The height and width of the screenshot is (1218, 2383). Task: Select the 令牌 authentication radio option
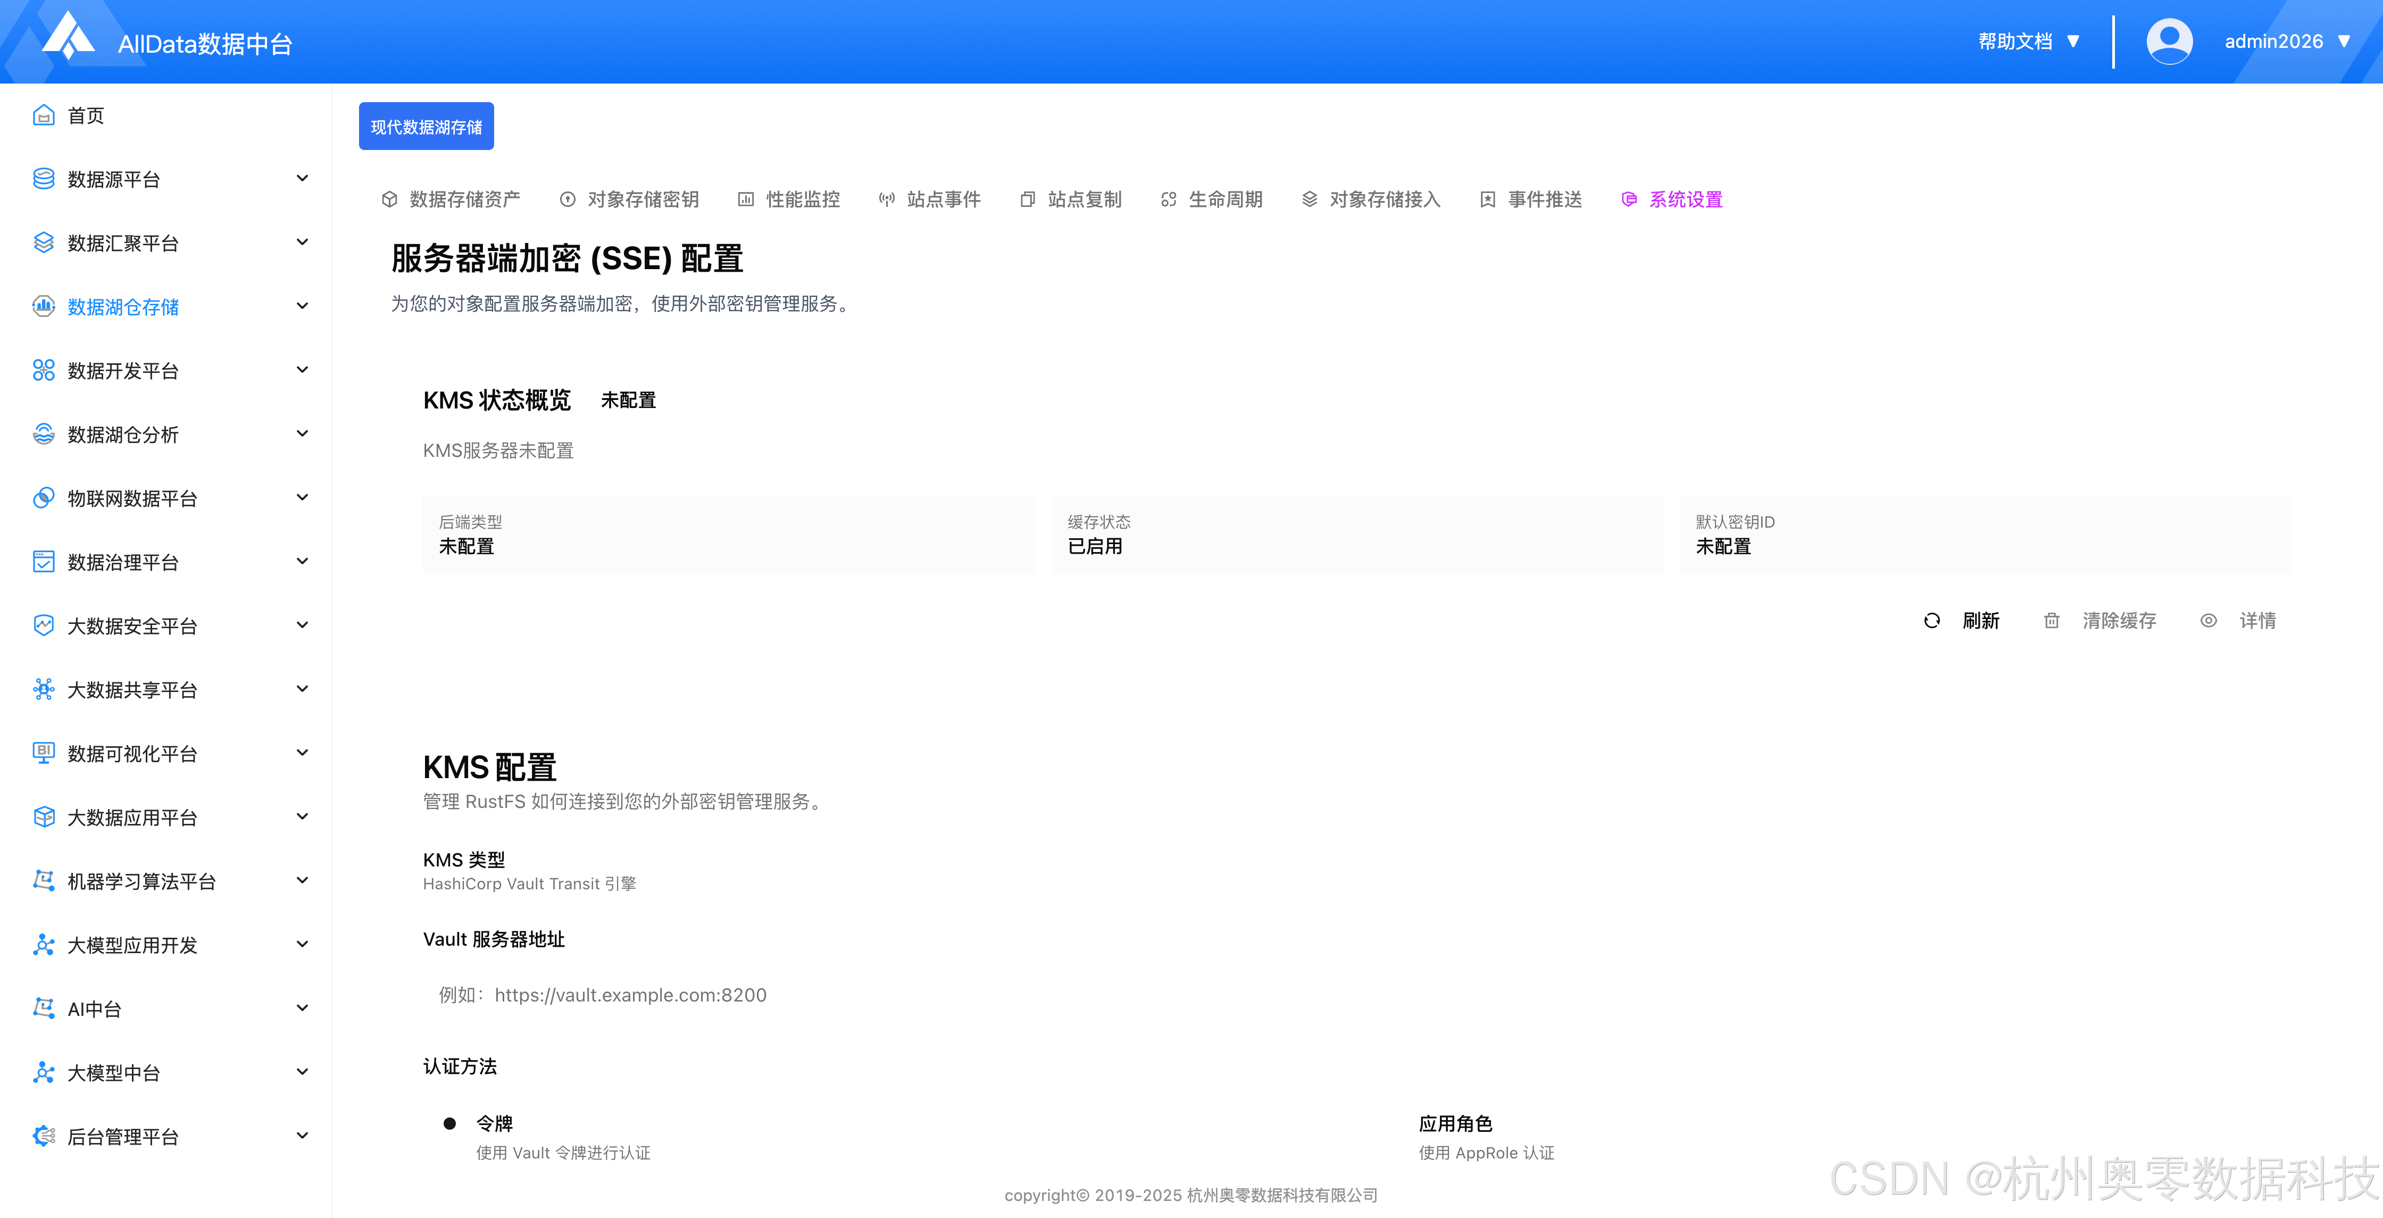click(x=449, y=1124)
